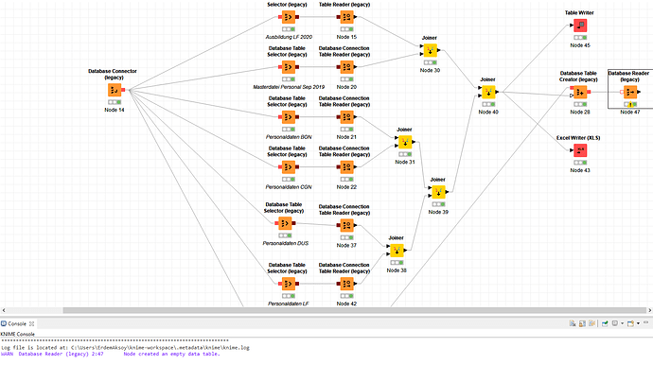Click the Personaldaten DUS Table Selector icon

[x=285, y=223]
